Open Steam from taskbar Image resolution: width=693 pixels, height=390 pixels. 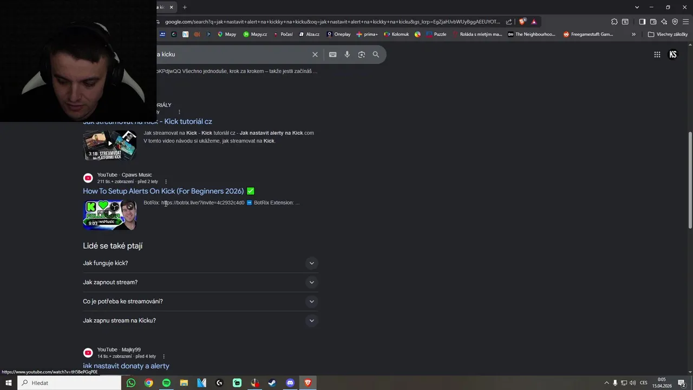coord(272,383)
